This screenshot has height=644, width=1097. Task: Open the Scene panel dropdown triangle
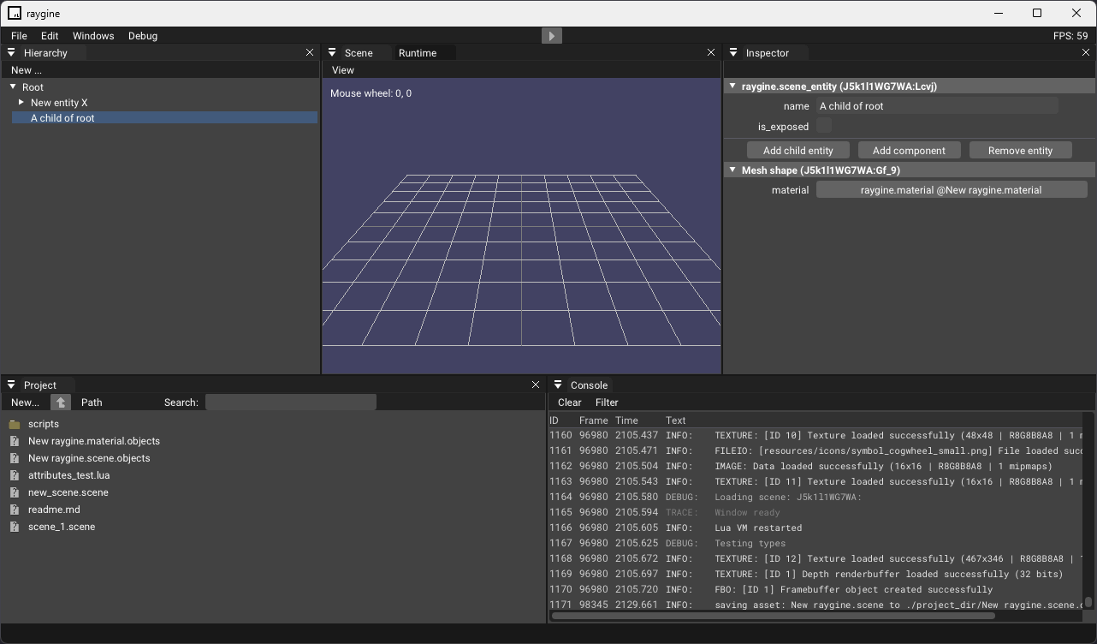click(332, 53)
